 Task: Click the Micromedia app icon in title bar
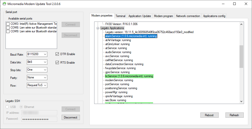(4, 4)
